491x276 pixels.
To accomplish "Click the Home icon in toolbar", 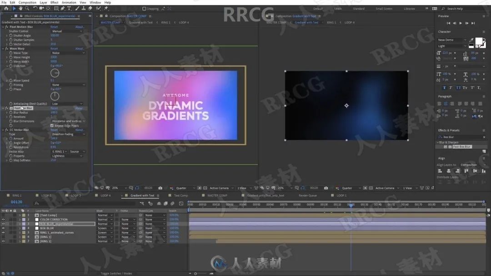I will (6, 8).
